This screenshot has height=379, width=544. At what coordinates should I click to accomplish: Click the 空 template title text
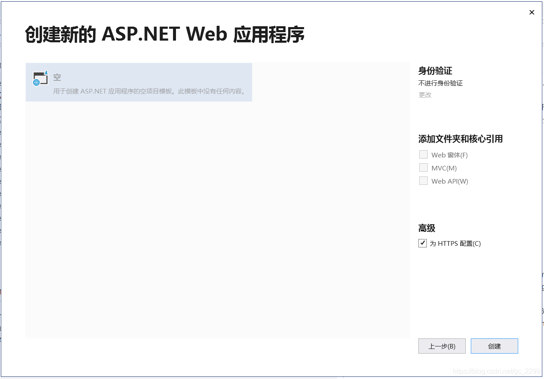pos(57,77)
